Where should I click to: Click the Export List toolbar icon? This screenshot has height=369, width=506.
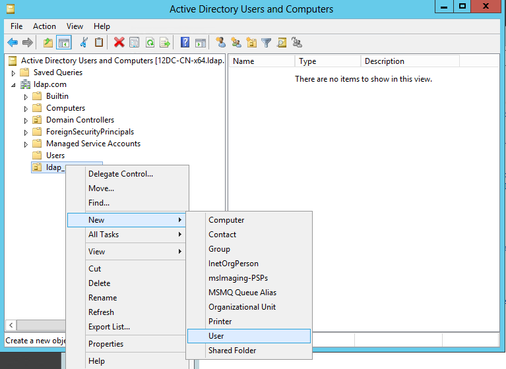(x=165, y=43)
